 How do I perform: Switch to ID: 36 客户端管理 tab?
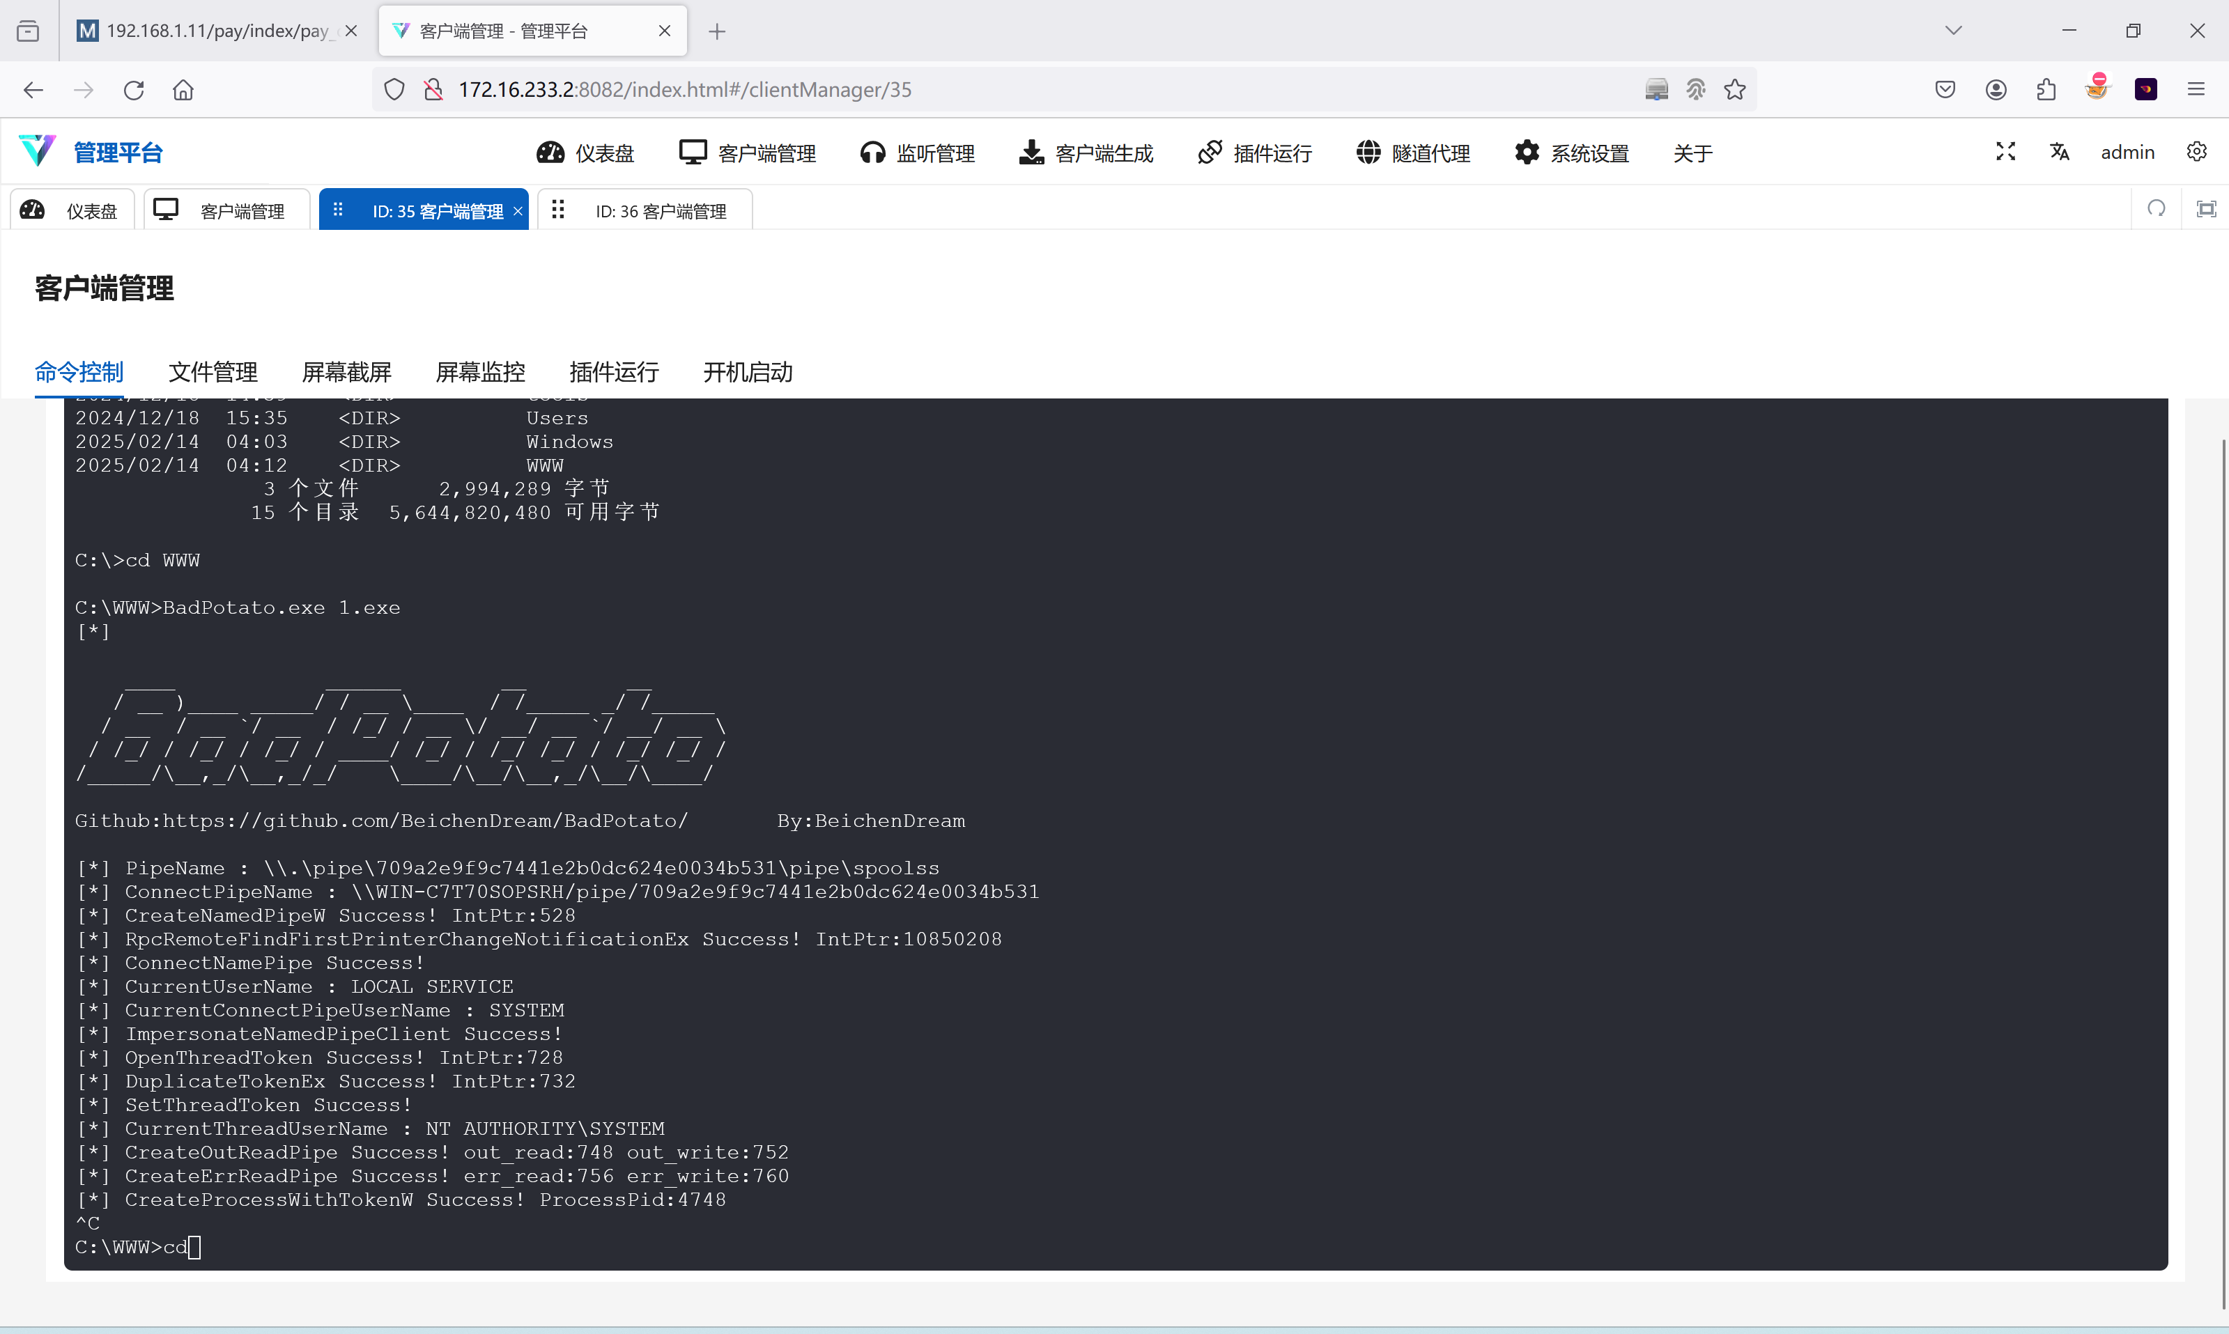pyautogui.click(x=660, y=211)
